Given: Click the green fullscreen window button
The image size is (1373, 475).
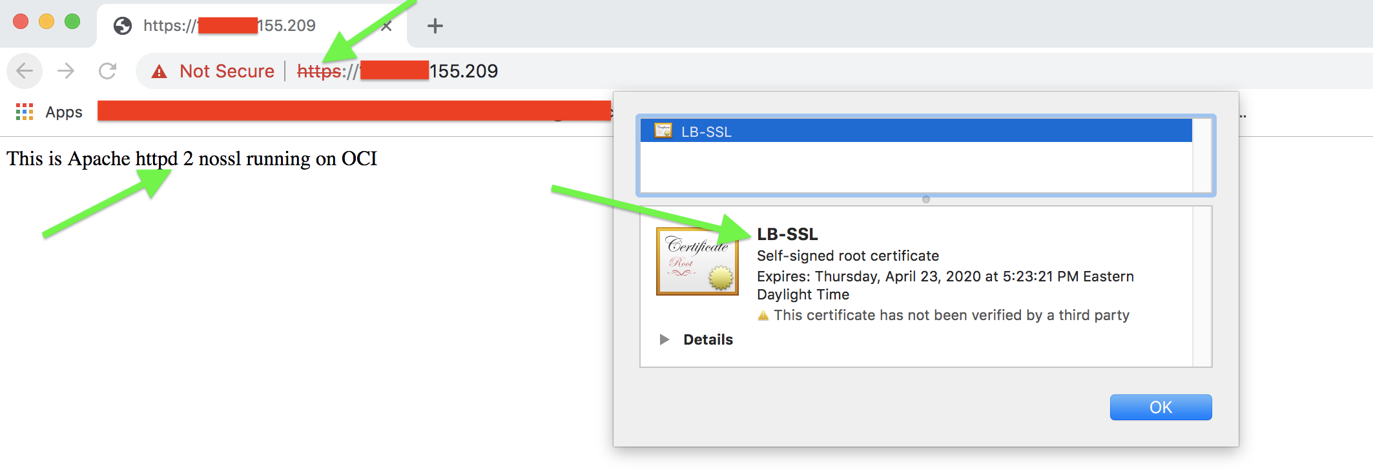Looking at the screenshot, I should coord(72,21).
